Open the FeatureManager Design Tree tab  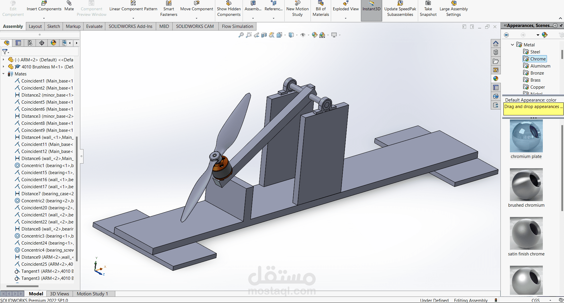[x=6, y=43]
